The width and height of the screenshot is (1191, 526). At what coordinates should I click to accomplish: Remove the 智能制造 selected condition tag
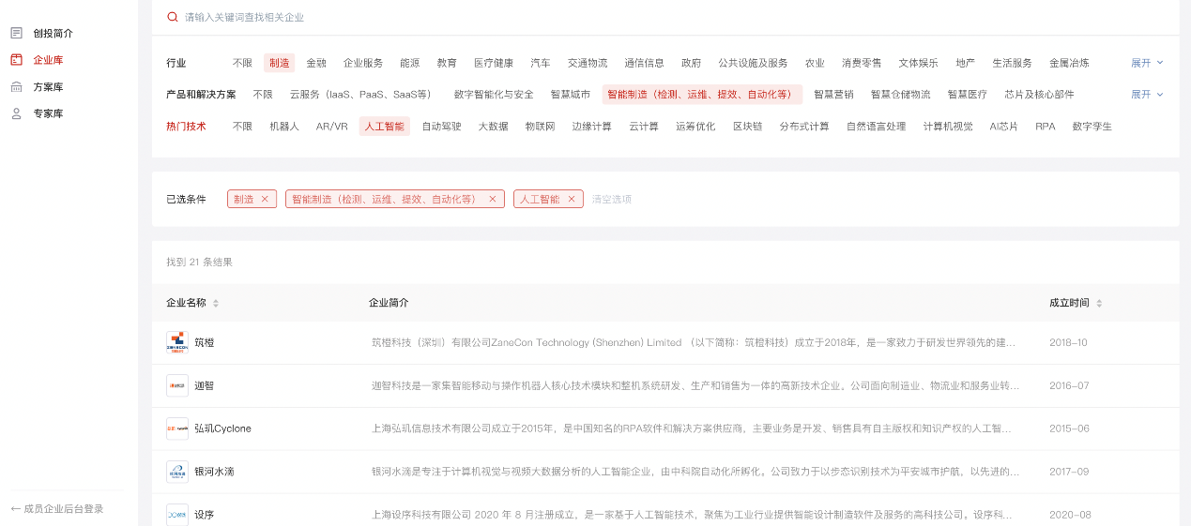coord(492,199)
